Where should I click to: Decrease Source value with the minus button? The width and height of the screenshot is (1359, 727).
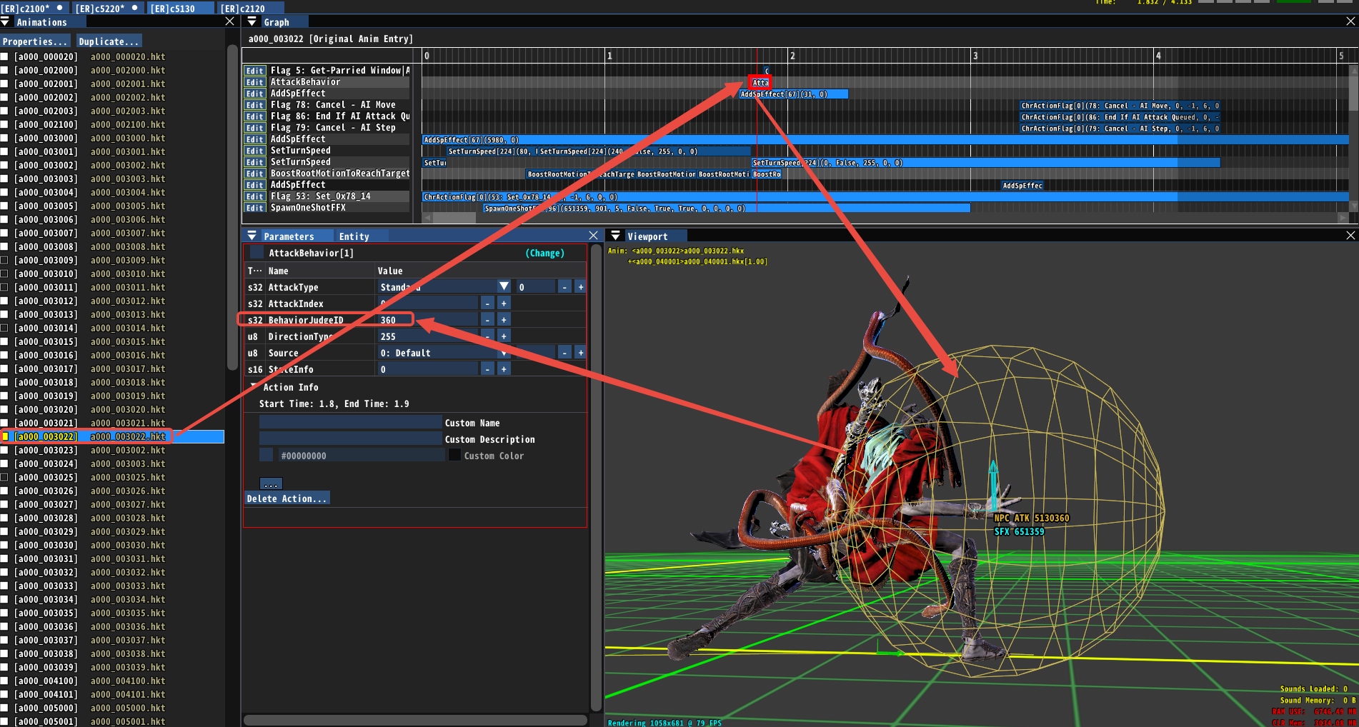coord(564,353)
